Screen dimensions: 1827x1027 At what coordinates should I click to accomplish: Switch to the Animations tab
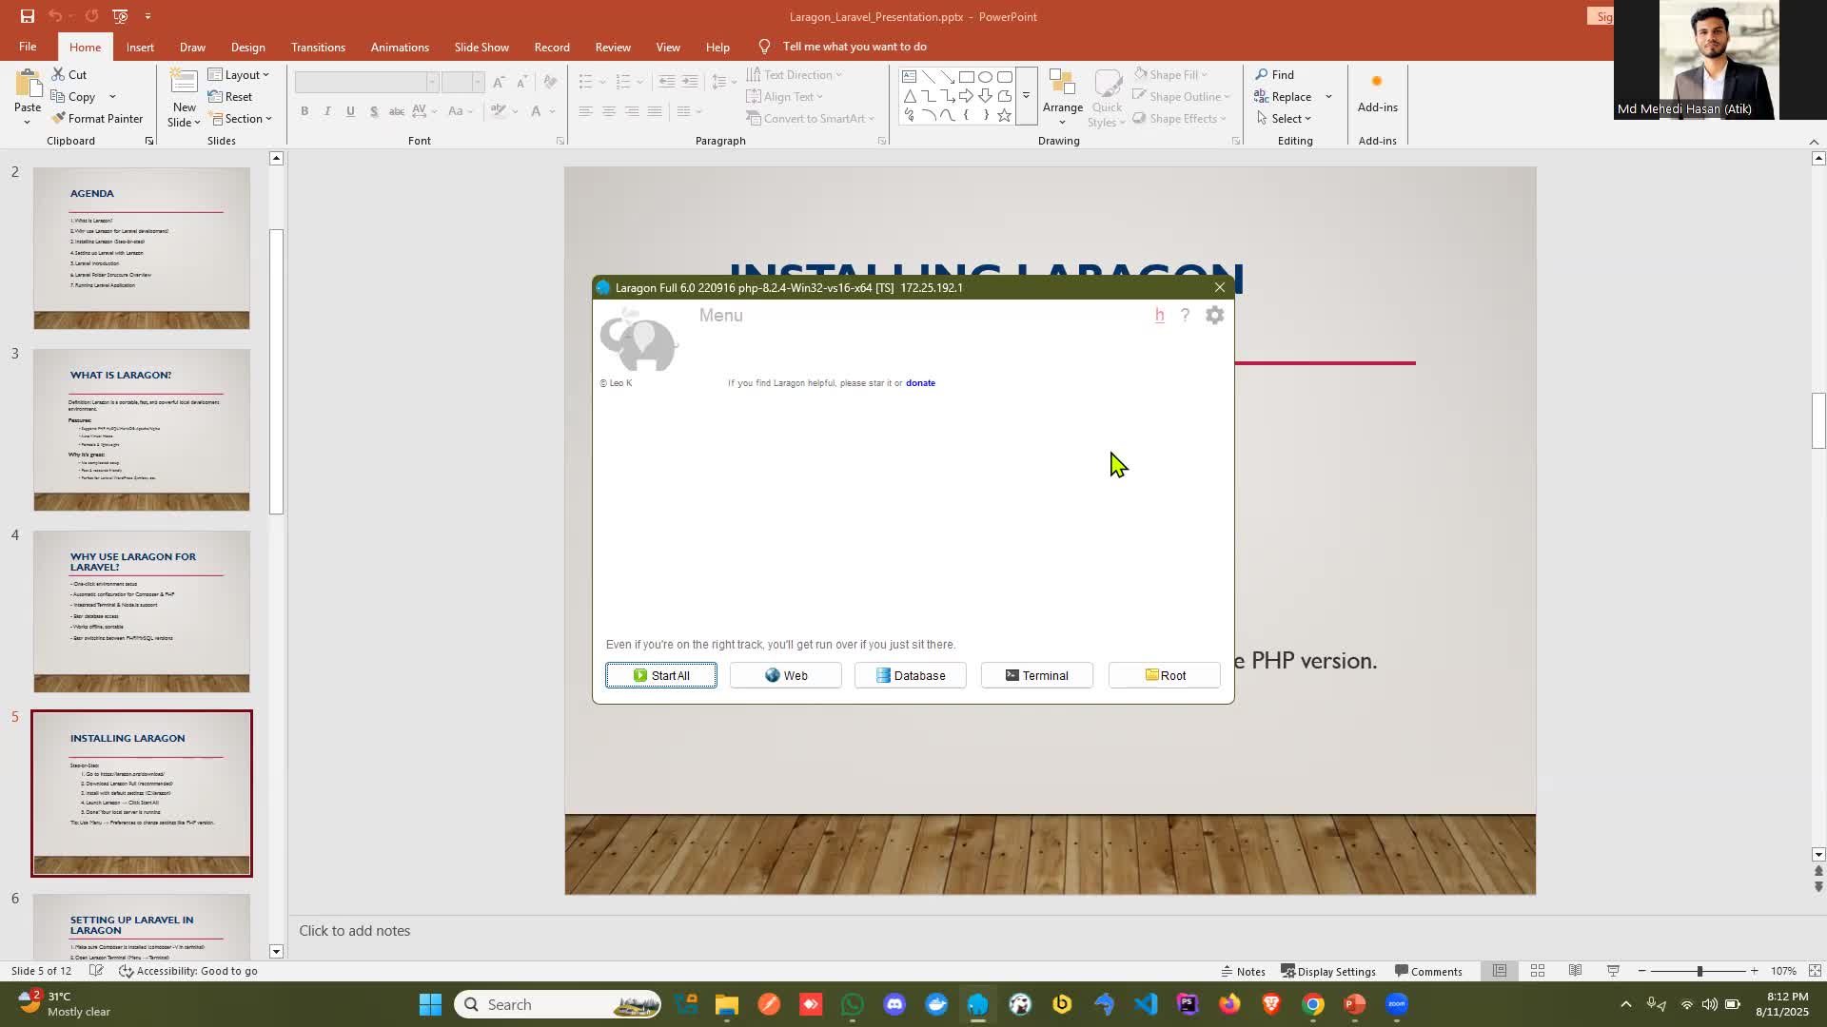pyautogui.click(x=400, y=47)
